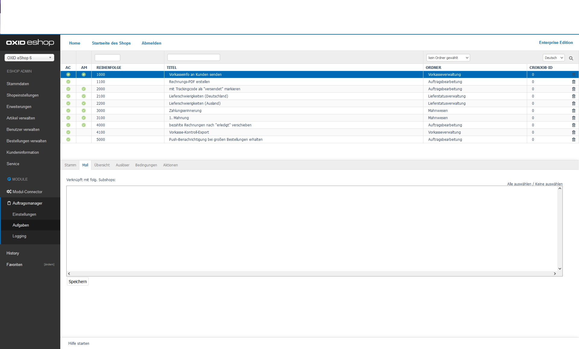Click the Titel filter input field
Image resolution: width=579 pixels, height=349 pixels.
point(194,57)
